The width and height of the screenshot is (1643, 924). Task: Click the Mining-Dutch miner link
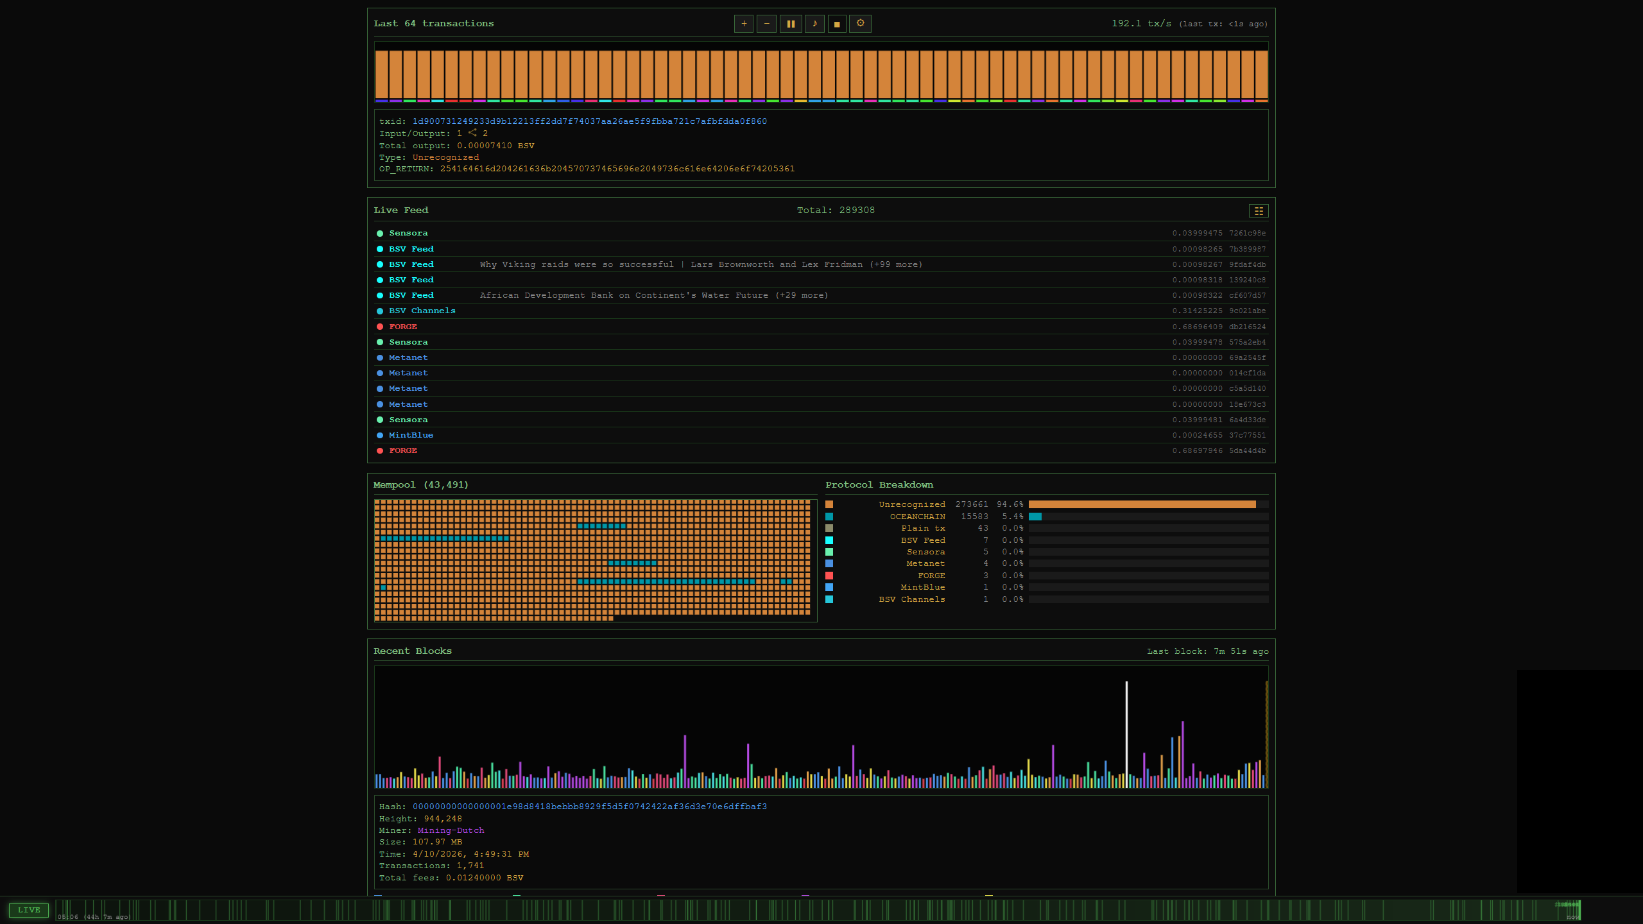point(451,830)
